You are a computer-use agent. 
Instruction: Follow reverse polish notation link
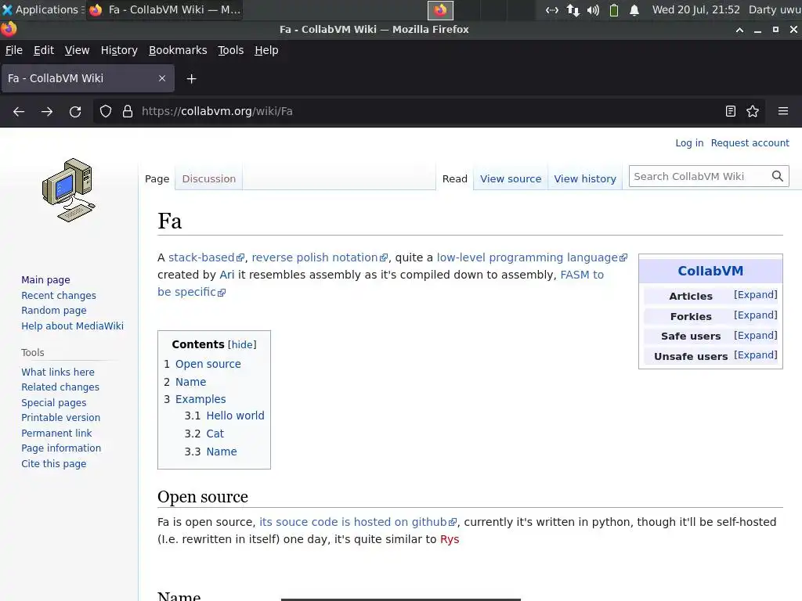coord(320,257)
